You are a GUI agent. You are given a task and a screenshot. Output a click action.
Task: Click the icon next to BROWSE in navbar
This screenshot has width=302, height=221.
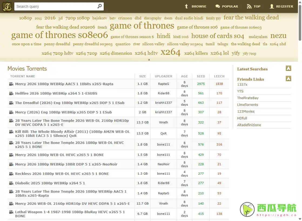point(186,6)
